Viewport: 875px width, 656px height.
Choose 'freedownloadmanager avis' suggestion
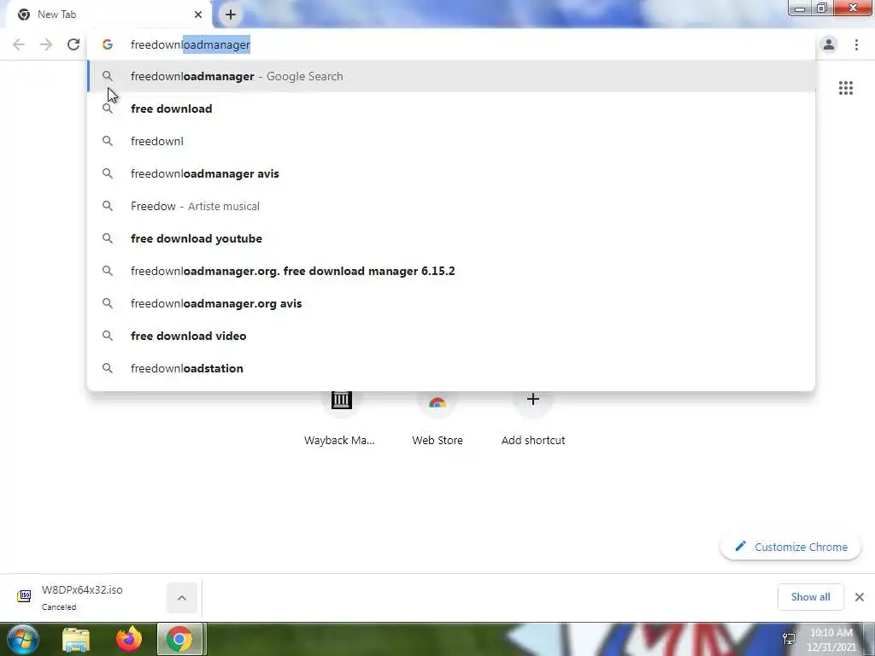coord(451,173)
